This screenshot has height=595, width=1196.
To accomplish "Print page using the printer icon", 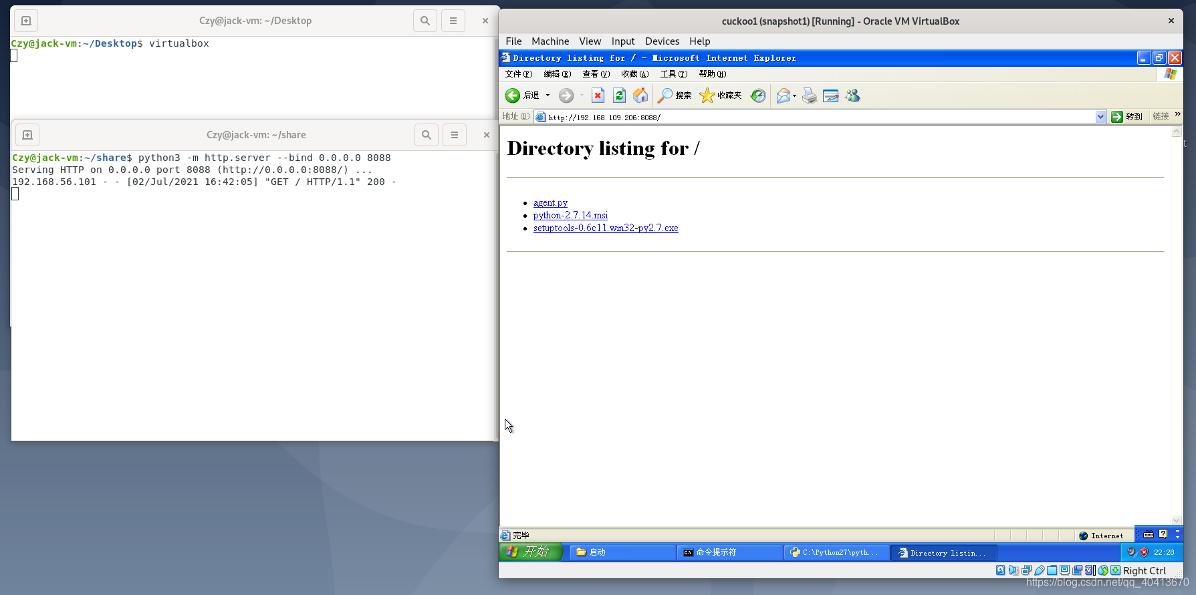I will coord(810,95).
